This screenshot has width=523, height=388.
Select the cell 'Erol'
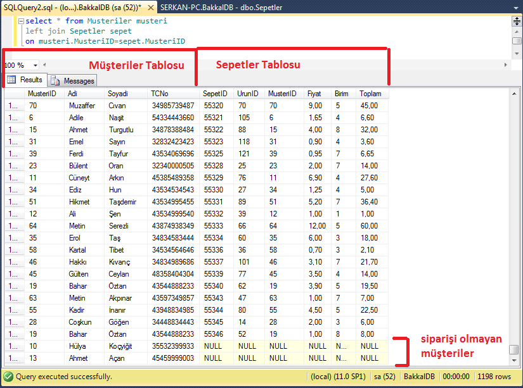coord(84,238)
